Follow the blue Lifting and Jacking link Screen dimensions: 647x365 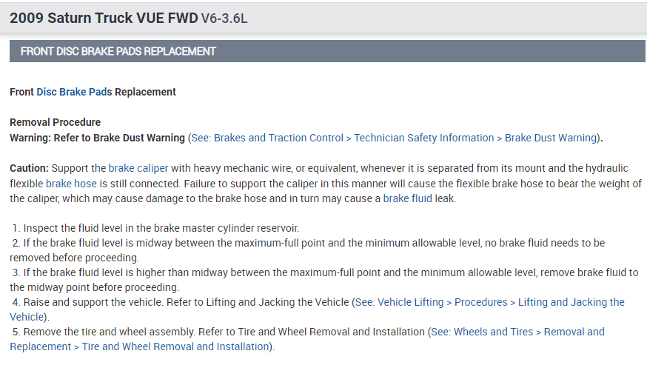pos(571,302)
